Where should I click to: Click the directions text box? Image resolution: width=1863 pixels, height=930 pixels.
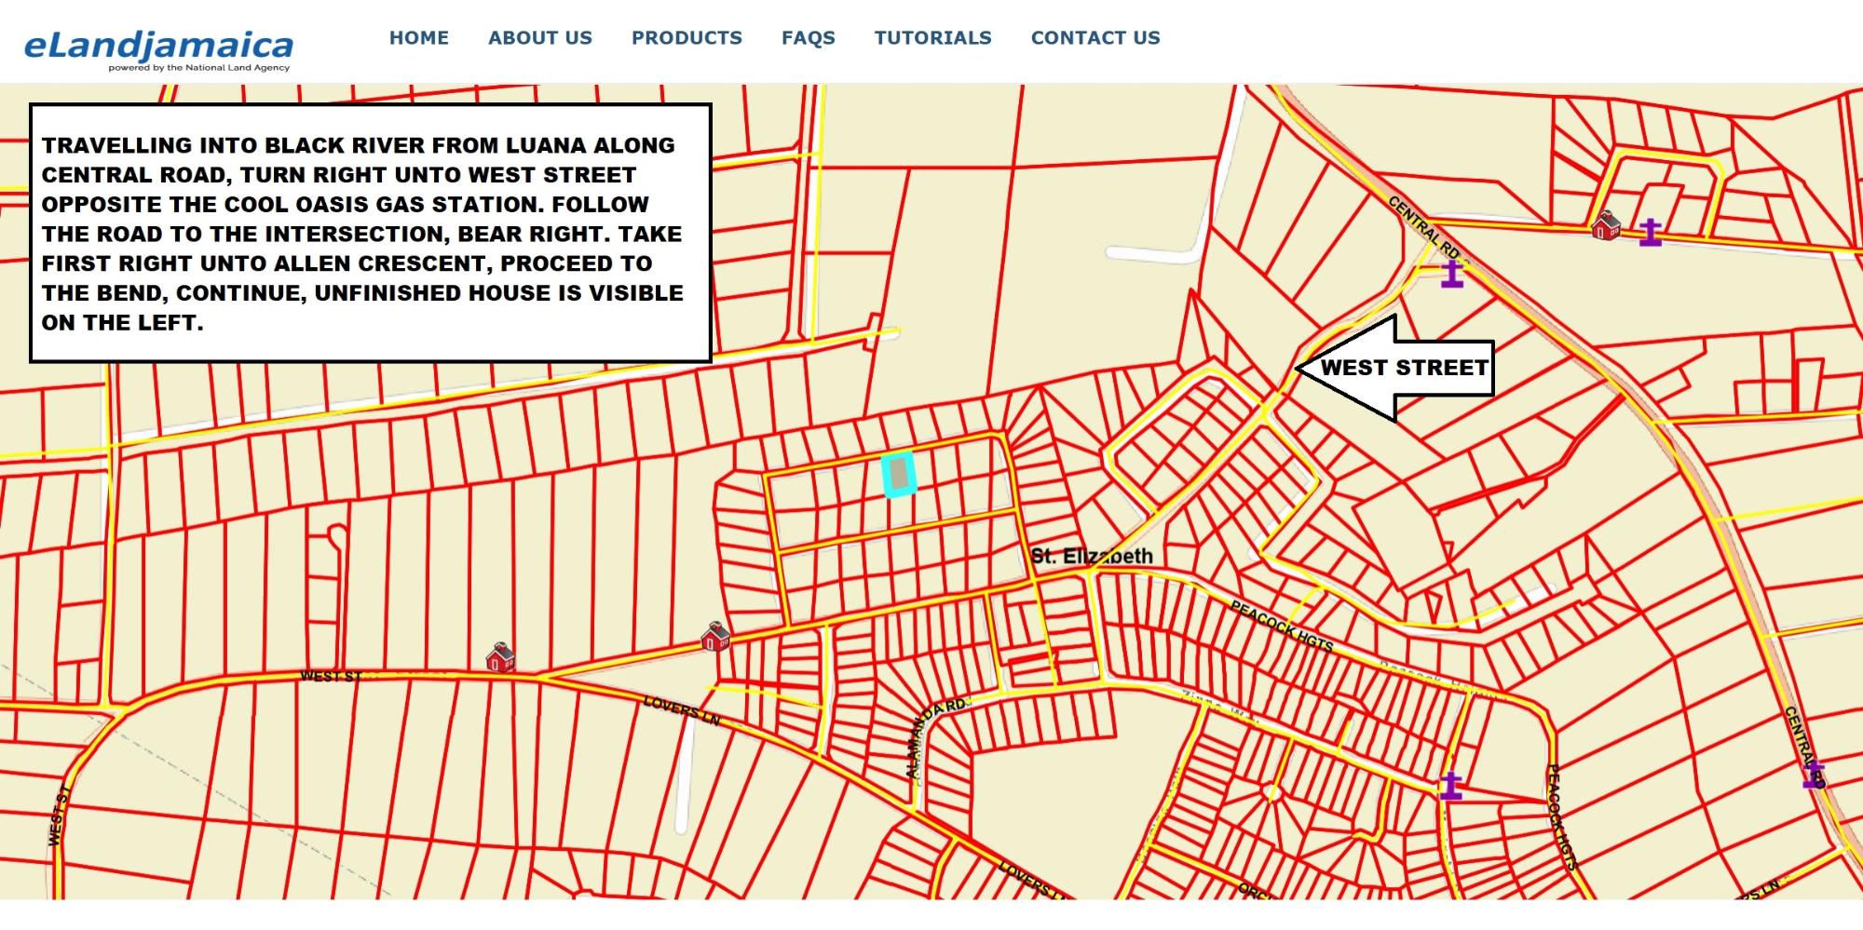pyautogui.click(x=371, y=233)
